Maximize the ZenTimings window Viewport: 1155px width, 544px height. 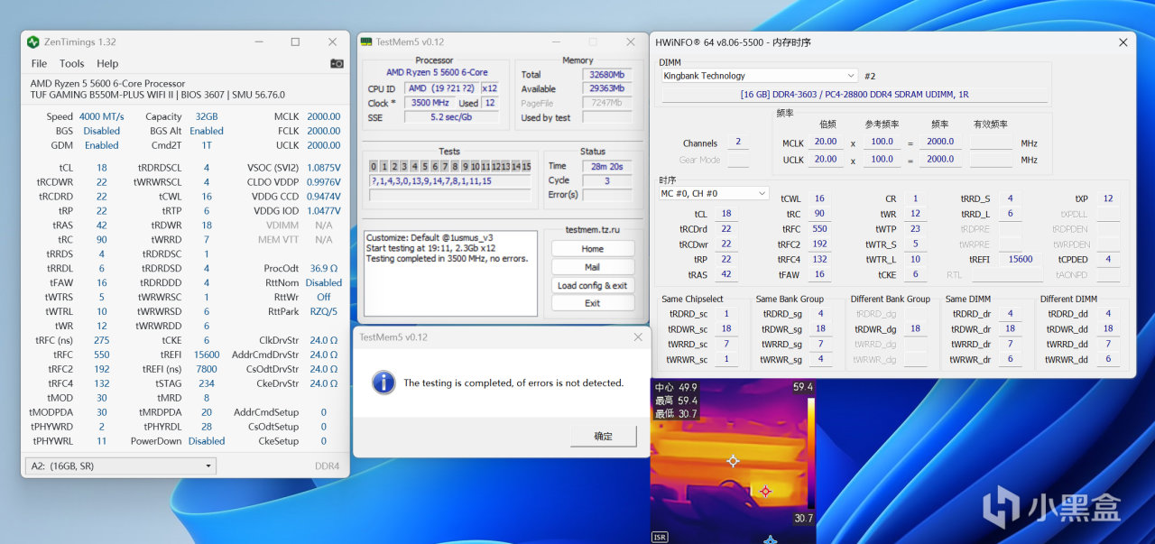(x=295, y=42)
